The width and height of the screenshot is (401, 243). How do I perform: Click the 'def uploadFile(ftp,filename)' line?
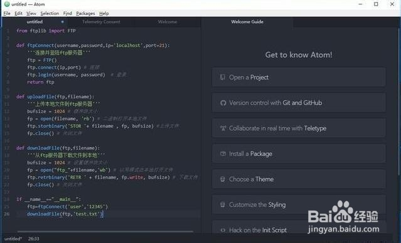[55, 96]
